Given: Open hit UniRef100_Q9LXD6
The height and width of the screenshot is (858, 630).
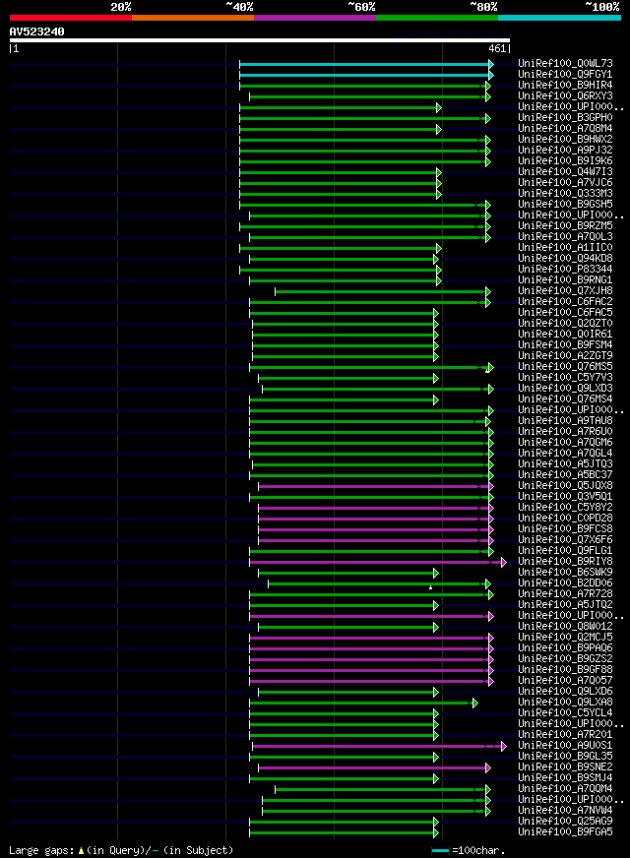Looking at the screenshot, I should [x=565, y=692].
